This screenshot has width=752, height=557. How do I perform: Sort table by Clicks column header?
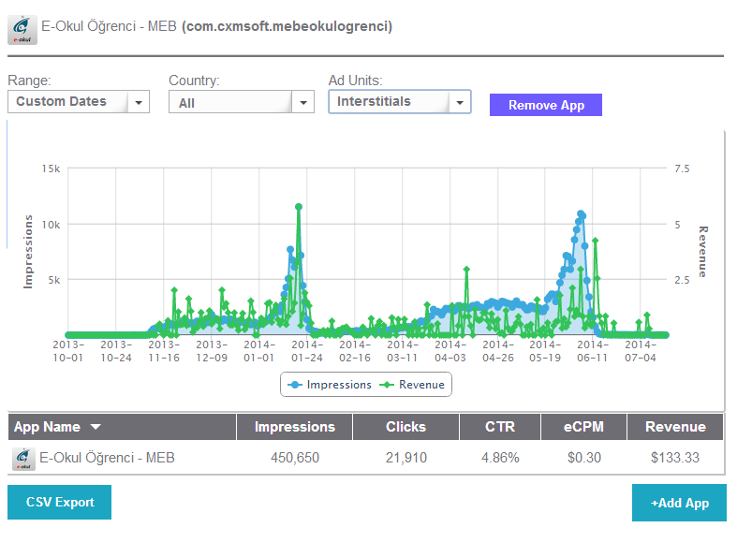(405, 427)
